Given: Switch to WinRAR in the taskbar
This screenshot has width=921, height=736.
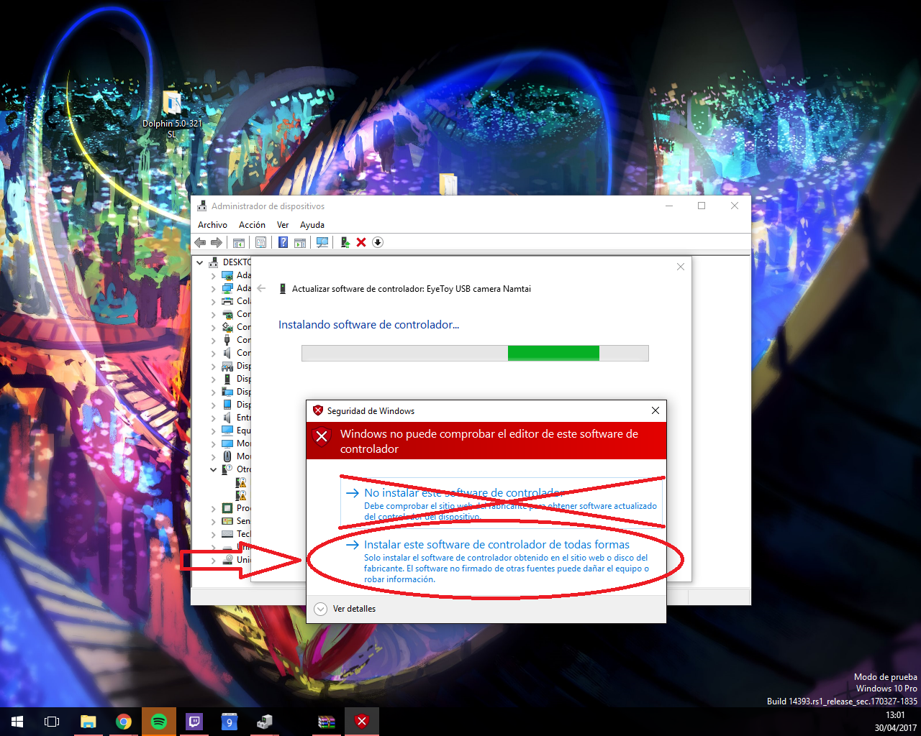Looking at the screenshot, I should click(327, 722).
